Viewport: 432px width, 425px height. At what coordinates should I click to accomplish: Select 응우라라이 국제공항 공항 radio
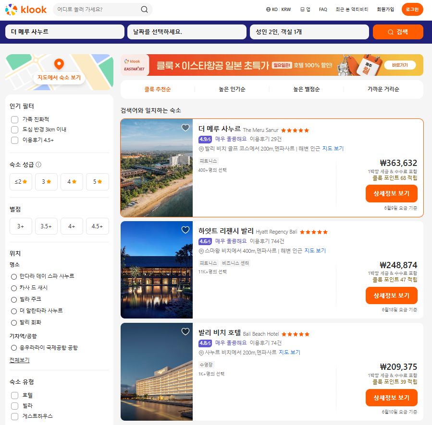click(14, 348)
